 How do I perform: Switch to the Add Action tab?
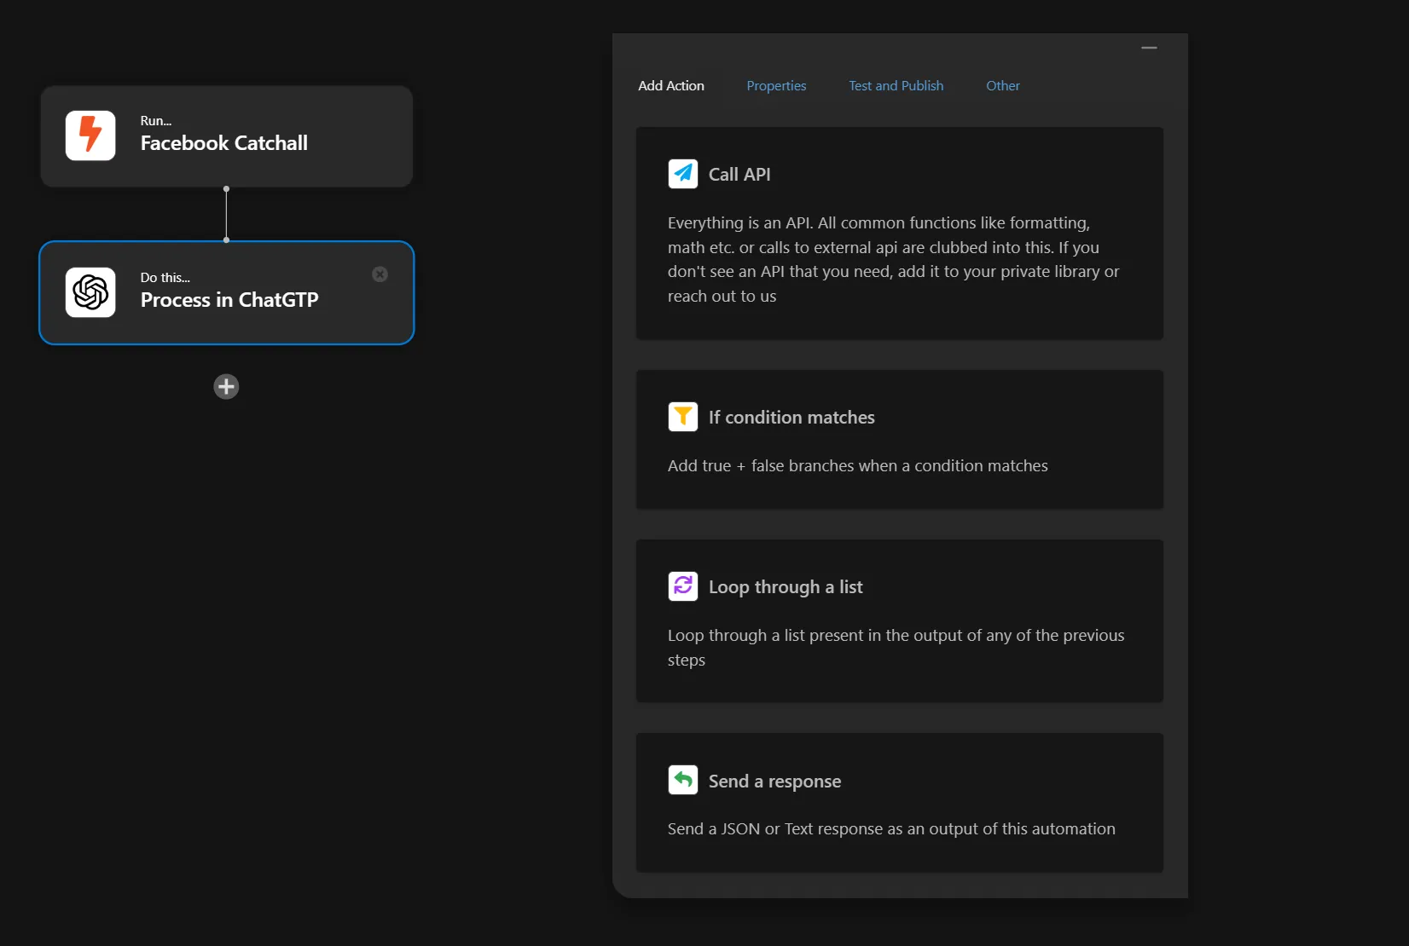click(x=671, y=86)
